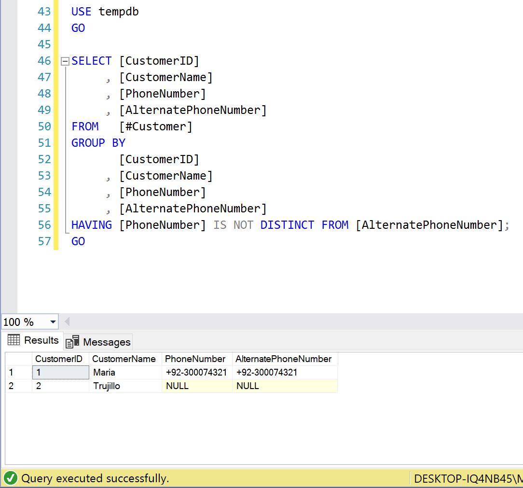Place cursor on the HAVING keyword

coord(91,225)
